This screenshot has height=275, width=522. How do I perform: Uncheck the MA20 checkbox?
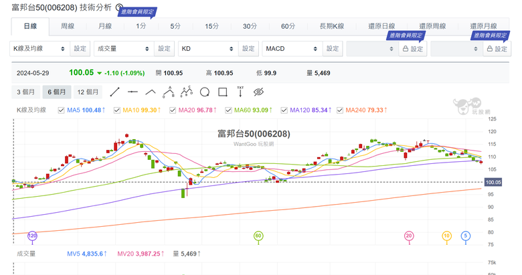click(x=173, y=110)
